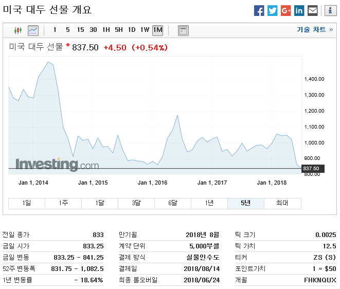The height and width of the screenshot is (289, 340).
Task: Click the 만기월 value 2018년 8월
Action: point(203,235)
